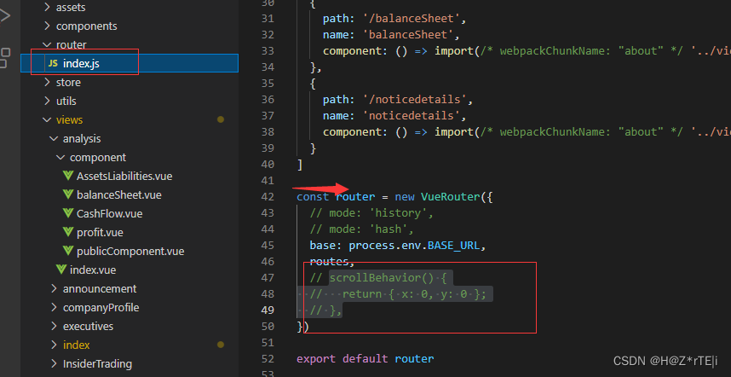This screenshot has width=731, height=377.
Task: Expand the InsiderTrading folder chevron
Action: pyautogui.click(x=54, y=363)
